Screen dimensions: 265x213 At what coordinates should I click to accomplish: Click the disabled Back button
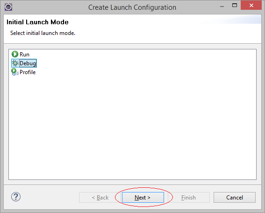tap(100, 197)
